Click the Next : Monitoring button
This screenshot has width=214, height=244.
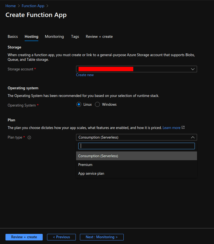[102, 237]
